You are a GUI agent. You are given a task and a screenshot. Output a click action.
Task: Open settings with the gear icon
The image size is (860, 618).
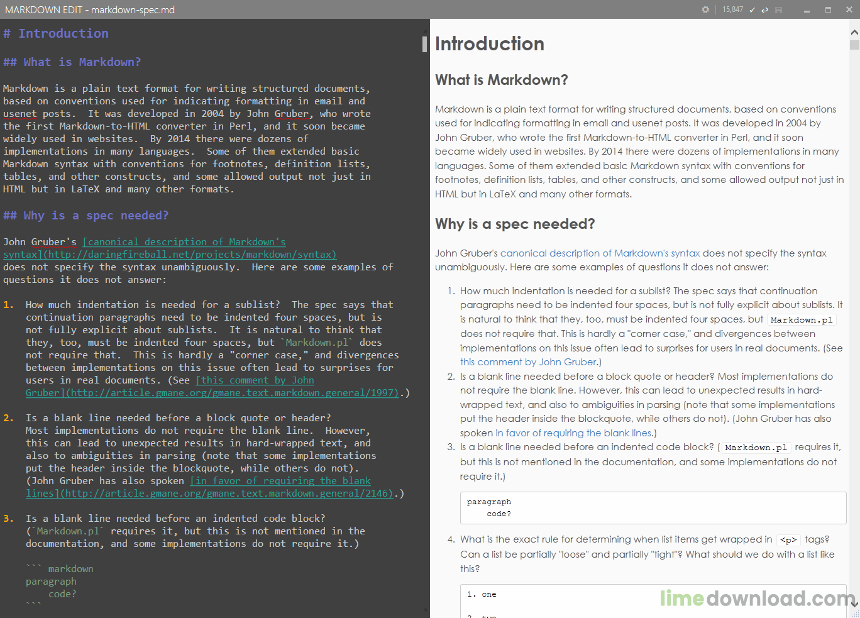[x=705, y=9]
